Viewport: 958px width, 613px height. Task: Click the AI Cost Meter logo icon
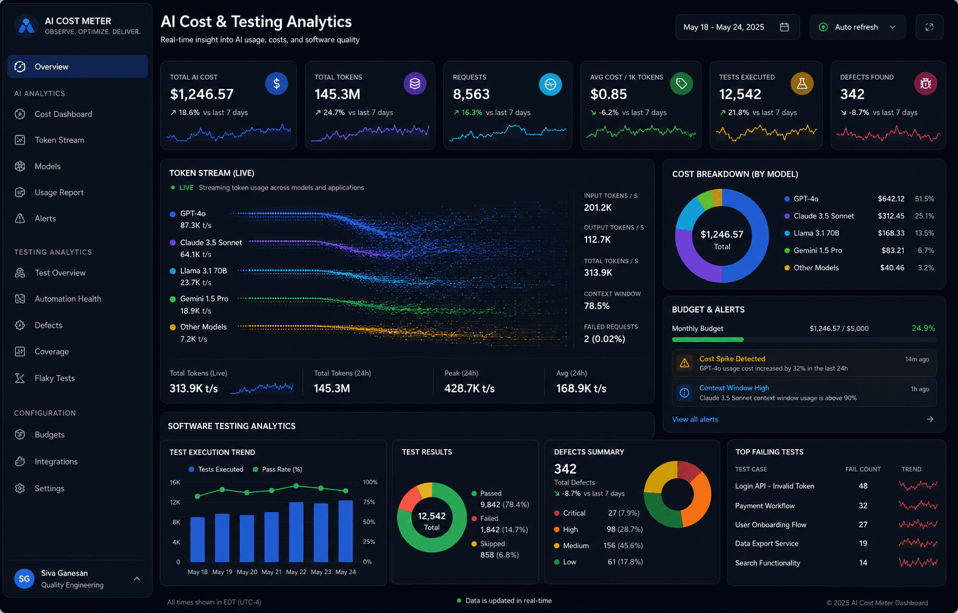click(26, 26)
